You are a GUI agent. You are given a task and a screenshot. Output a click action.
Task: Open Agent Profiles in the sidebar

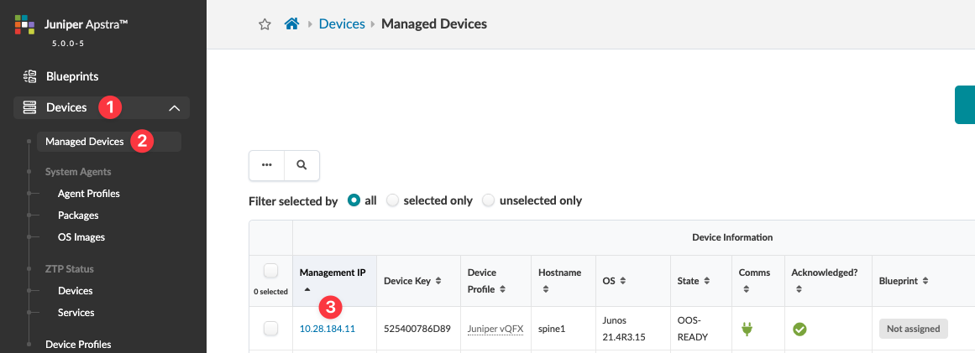88,194
